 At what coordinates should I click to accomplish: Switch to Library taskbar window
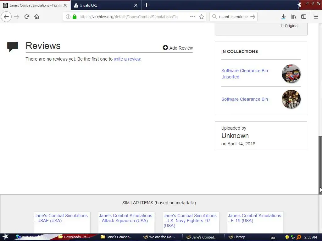(x=236, y=237)
